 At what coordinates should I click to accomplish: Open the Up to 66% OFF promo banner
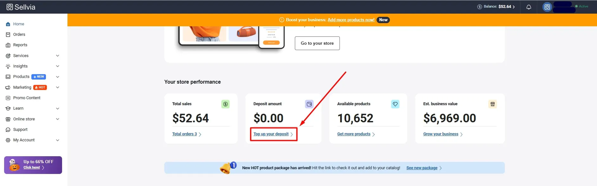tap(33, 165)
